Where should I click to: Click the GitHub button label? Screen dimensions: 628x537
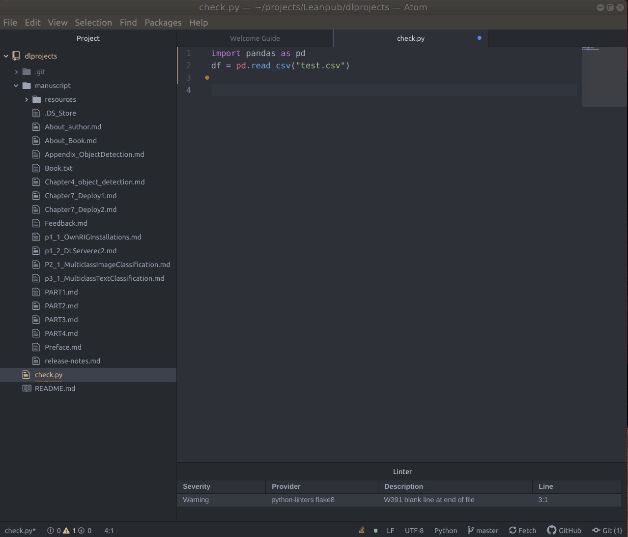point(570,531)
